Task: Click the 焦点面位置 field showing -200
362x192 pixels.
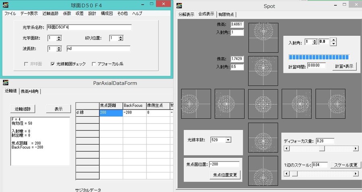Action: point(224,164)
